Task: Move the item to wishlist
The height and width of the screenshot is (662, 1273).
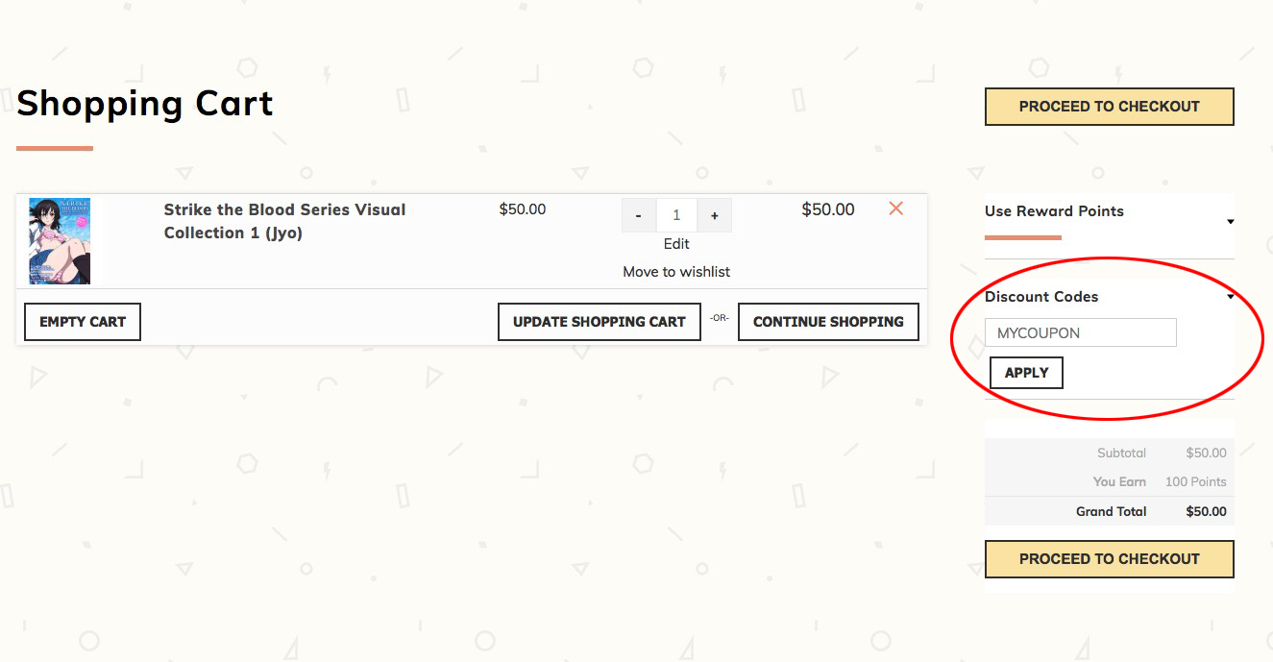Action: pos(676,272)
